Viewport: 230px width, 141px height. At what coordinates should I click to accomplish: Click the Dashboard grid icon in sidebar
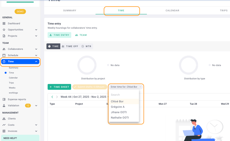4,24
